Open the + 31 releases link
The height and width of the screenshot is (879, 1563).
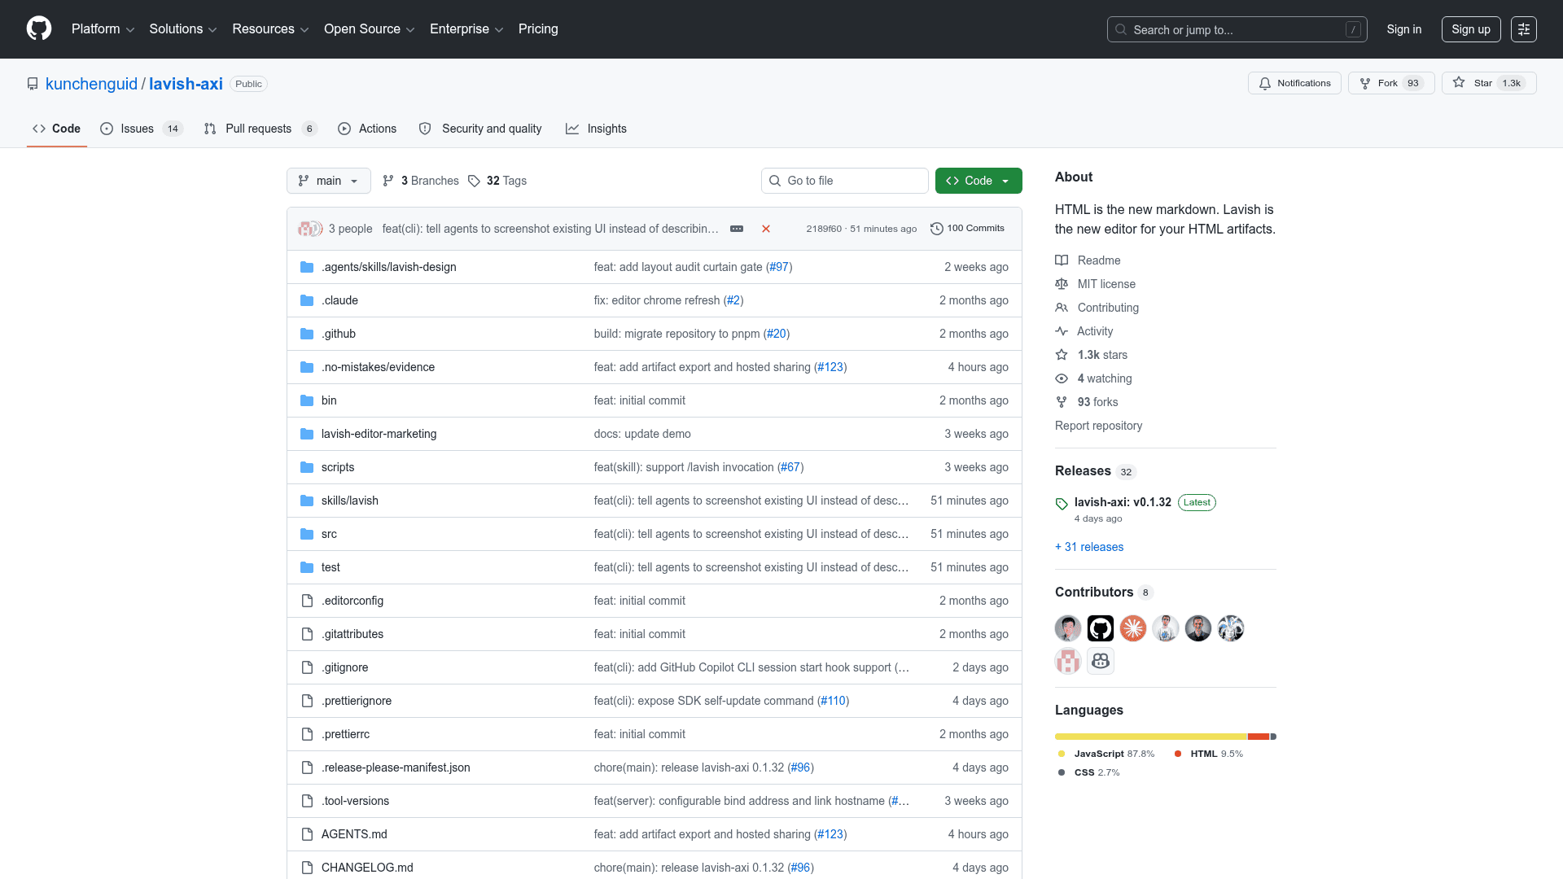coord(1089,547)
